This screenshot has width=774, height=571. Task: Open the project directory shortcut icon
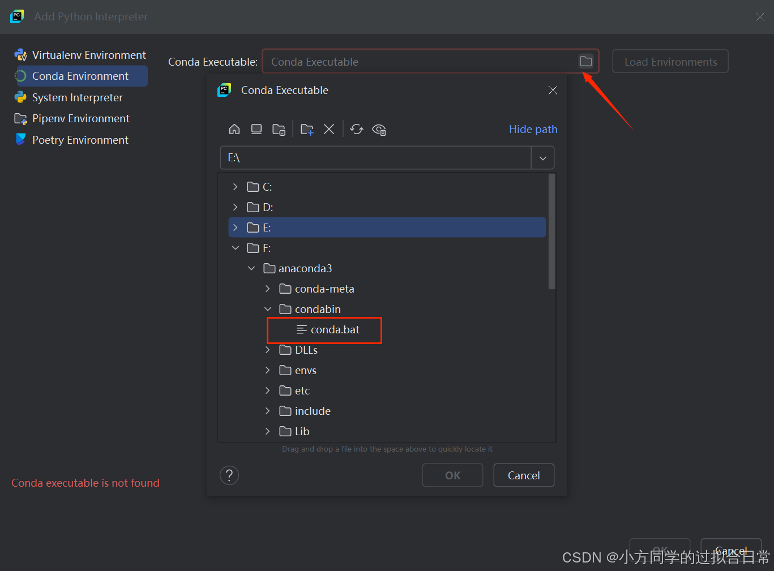(279, 129)
